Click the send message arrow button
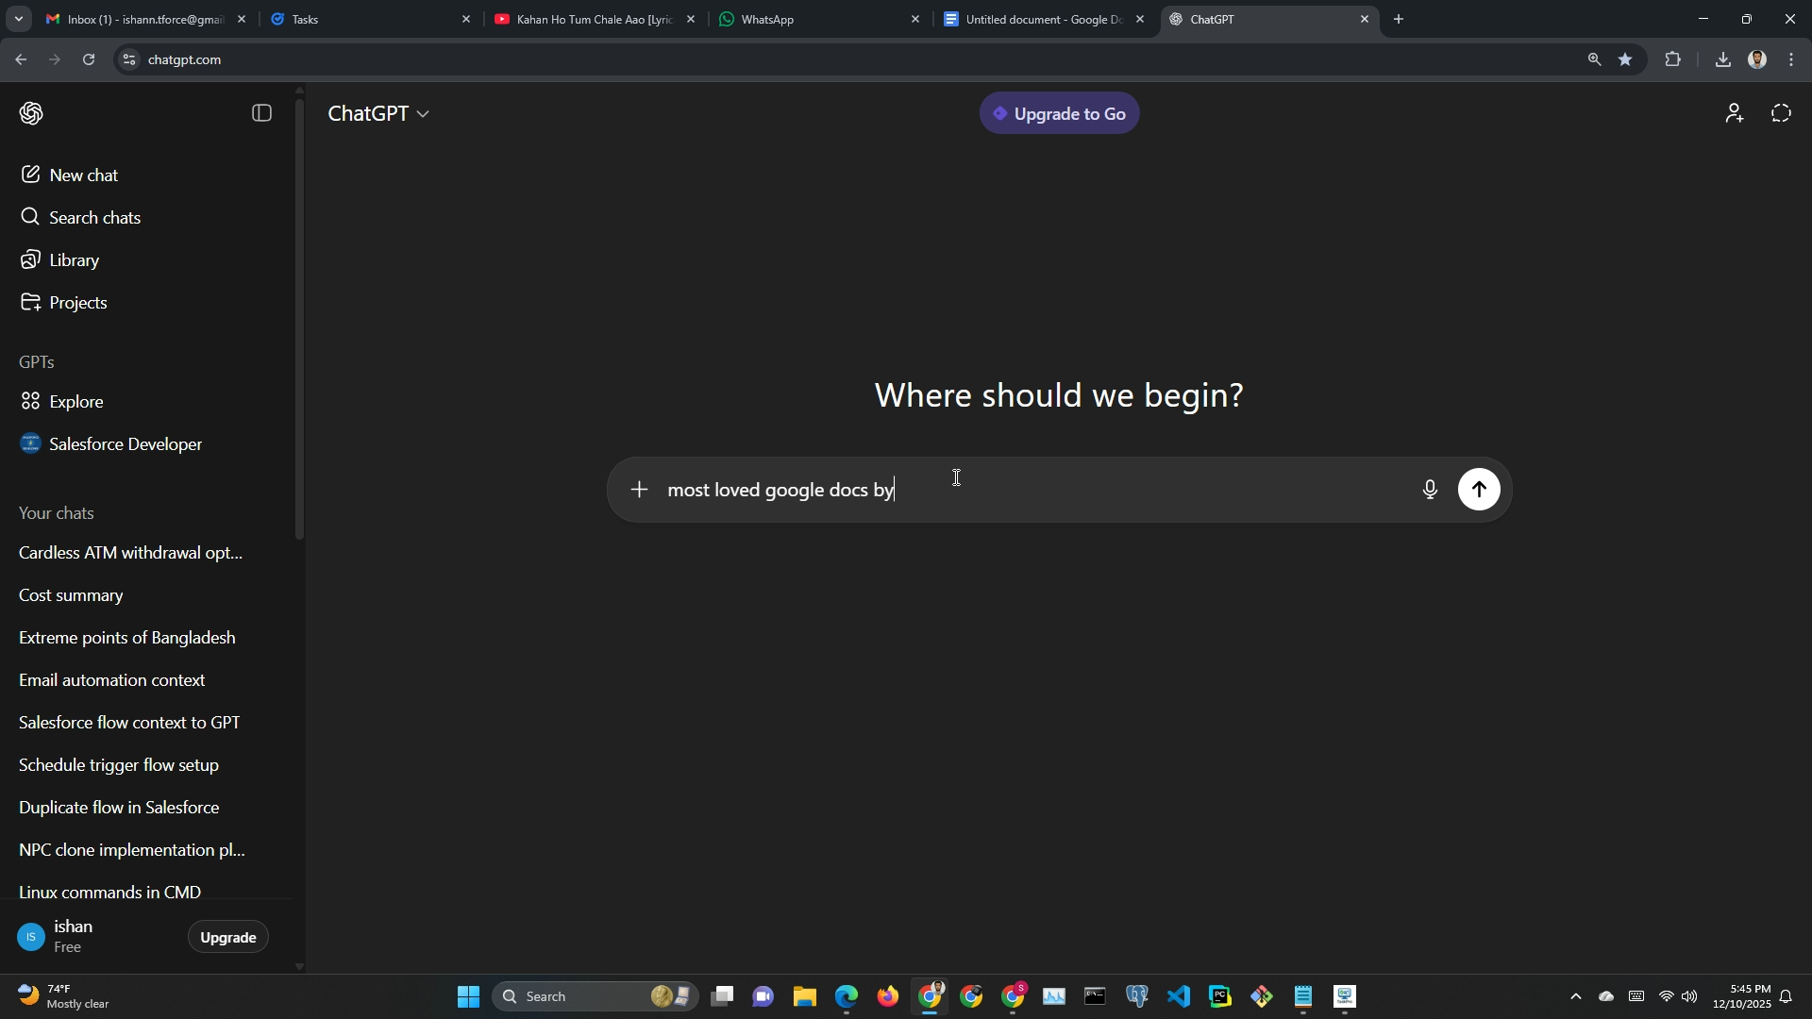 pyautogui.click(x=1479, y=490)
